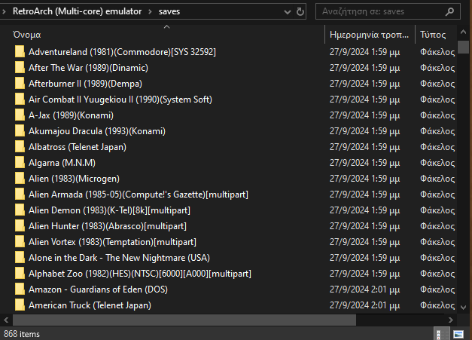This screenshot has width=472, height=340.
Task: Click the date cell of Algarna row
Action: (364, 163)
